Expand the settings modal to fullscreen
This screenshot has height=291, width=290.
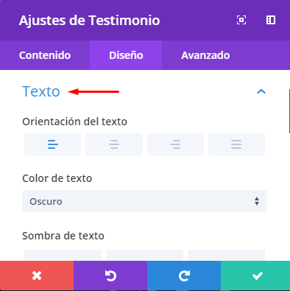[241, 20]
